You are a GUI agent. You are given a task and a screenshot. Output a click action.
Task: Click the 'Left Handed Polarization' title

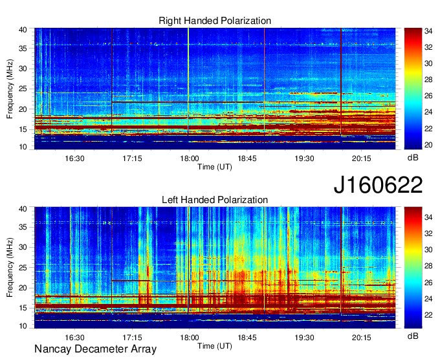coord(215,200)
